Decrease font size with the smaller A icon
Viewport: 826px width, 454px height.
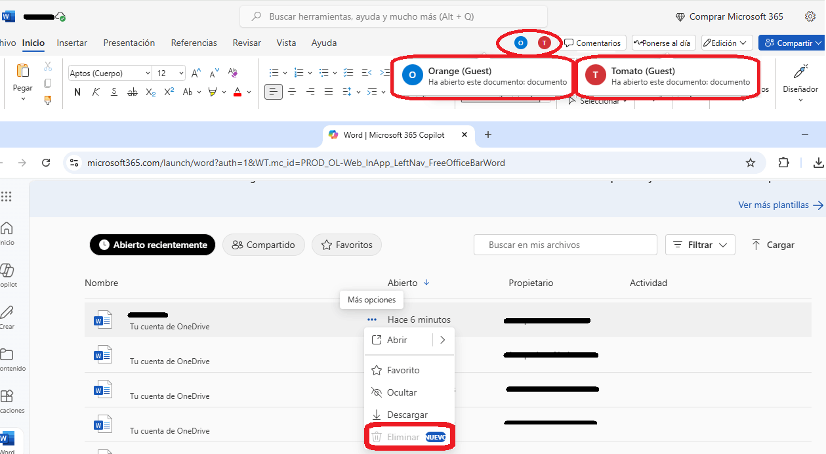[x=214, y=73]
